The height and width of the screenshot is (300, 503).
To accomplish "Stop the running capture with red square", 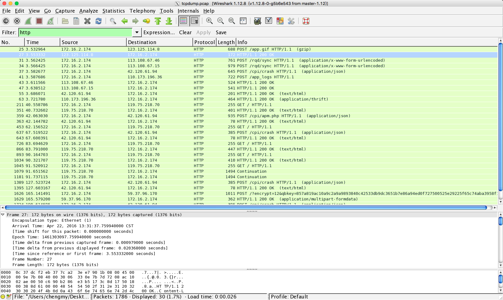I will coord(39,21).
